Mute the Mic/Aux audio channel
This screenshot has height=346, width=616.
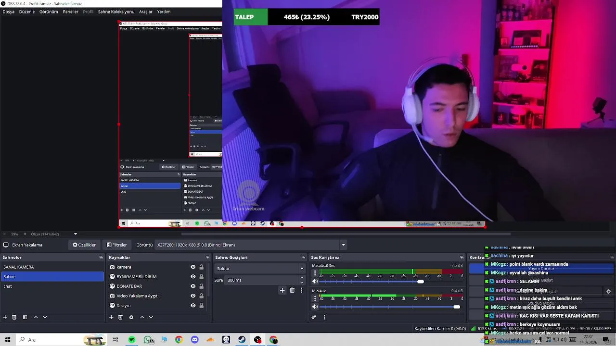[x=315, y=307]
